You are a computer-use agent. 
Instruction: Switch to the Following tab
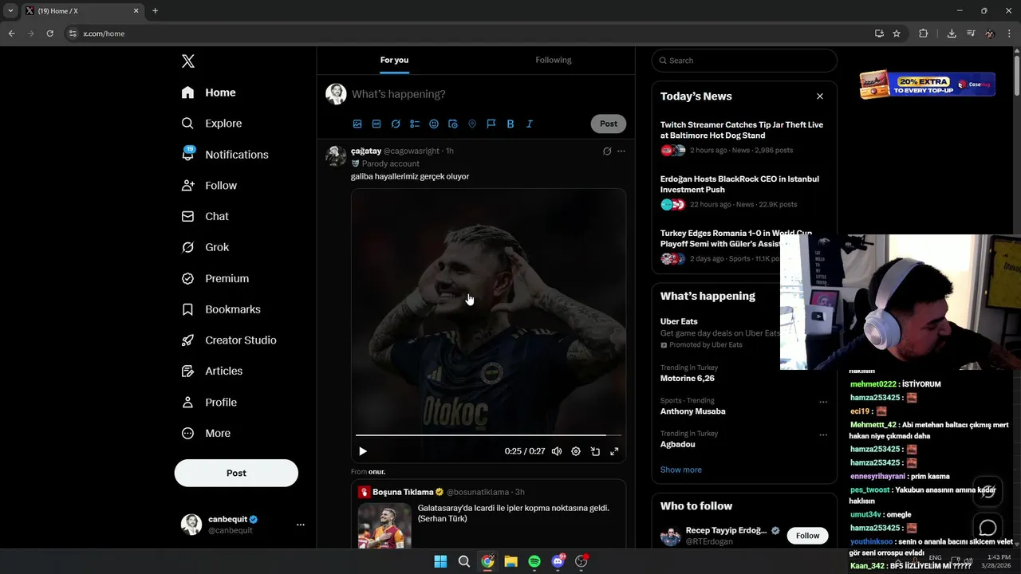coord(553,60)
